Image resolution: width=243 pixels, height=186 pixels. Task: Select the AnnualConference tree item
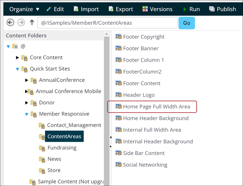(x=62, y=80)
